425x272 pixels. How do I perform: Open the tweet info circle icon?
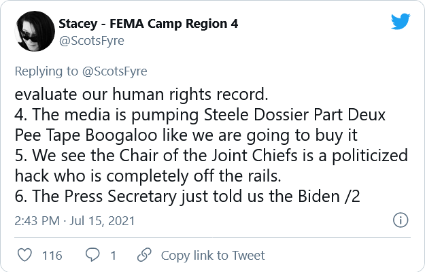coord(401,221)
